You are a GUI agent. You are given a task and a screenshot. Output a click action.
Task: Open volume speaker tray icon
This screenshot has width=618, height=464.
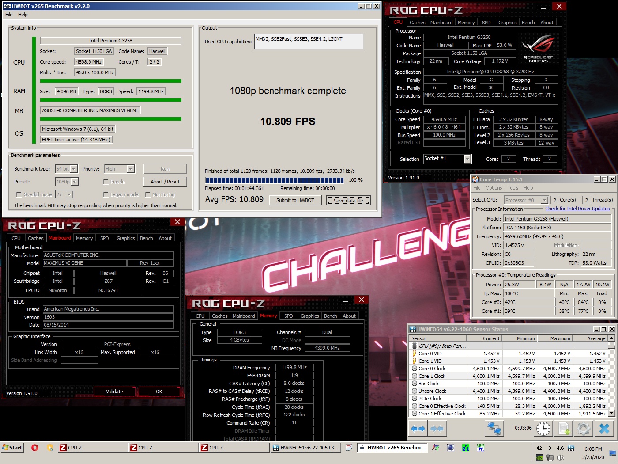click(560, 458)
